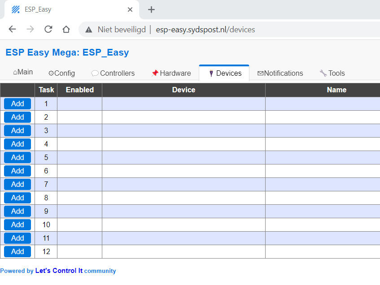Viewport: 380px width, 285px height.
Task: Open the Config tab
Action: click(61, 73)
